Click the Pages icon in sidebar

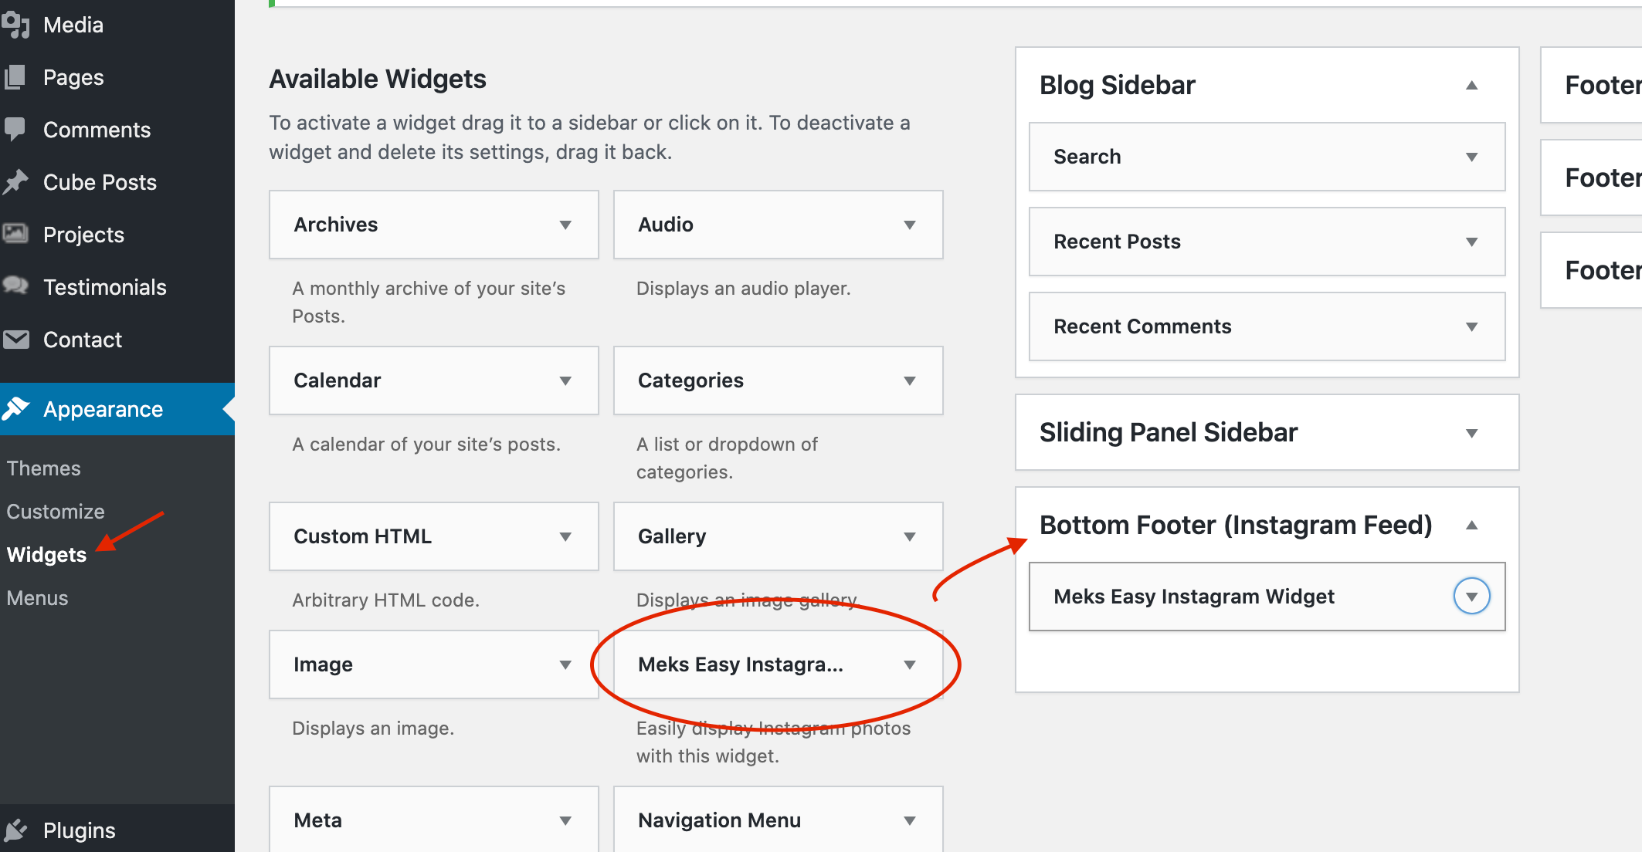(15, 77)
